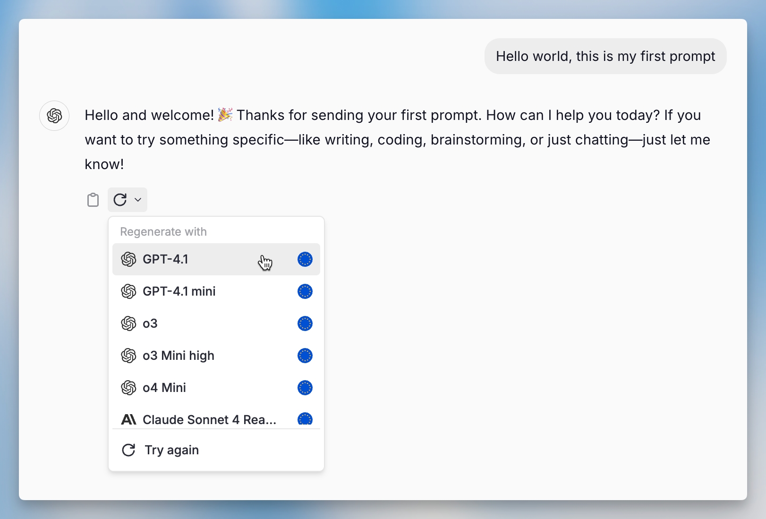Click the regenerate circular arrow icon
This screenshot has height=519, width=766.
pos(120,200)
